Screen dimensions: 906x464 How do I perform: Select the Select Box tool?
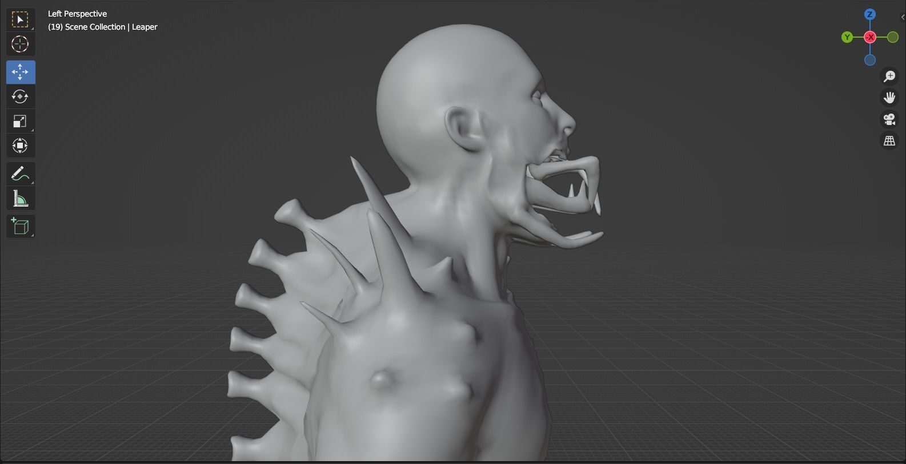tap(20, 20)
